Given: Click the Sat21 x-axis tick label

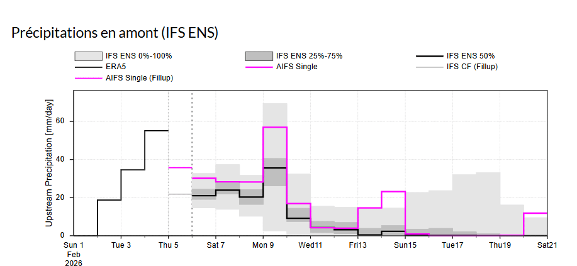Looking at the screenshot, I should pos(547,245).
